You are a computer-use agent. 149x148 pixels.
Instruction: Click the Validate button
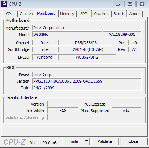click(105, 142)
